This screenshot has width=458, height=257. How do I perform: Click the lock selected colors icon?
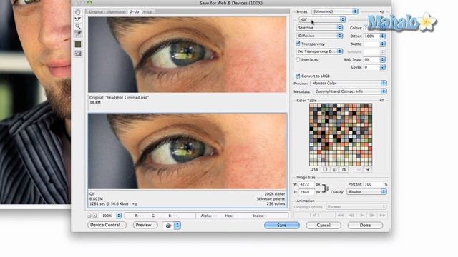(343, 169)
